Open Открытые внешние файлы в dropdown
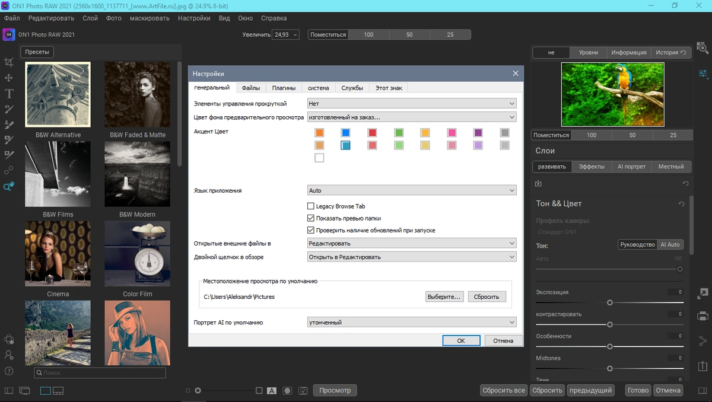This screenshot has width=712, height=402. coord(412,243)
